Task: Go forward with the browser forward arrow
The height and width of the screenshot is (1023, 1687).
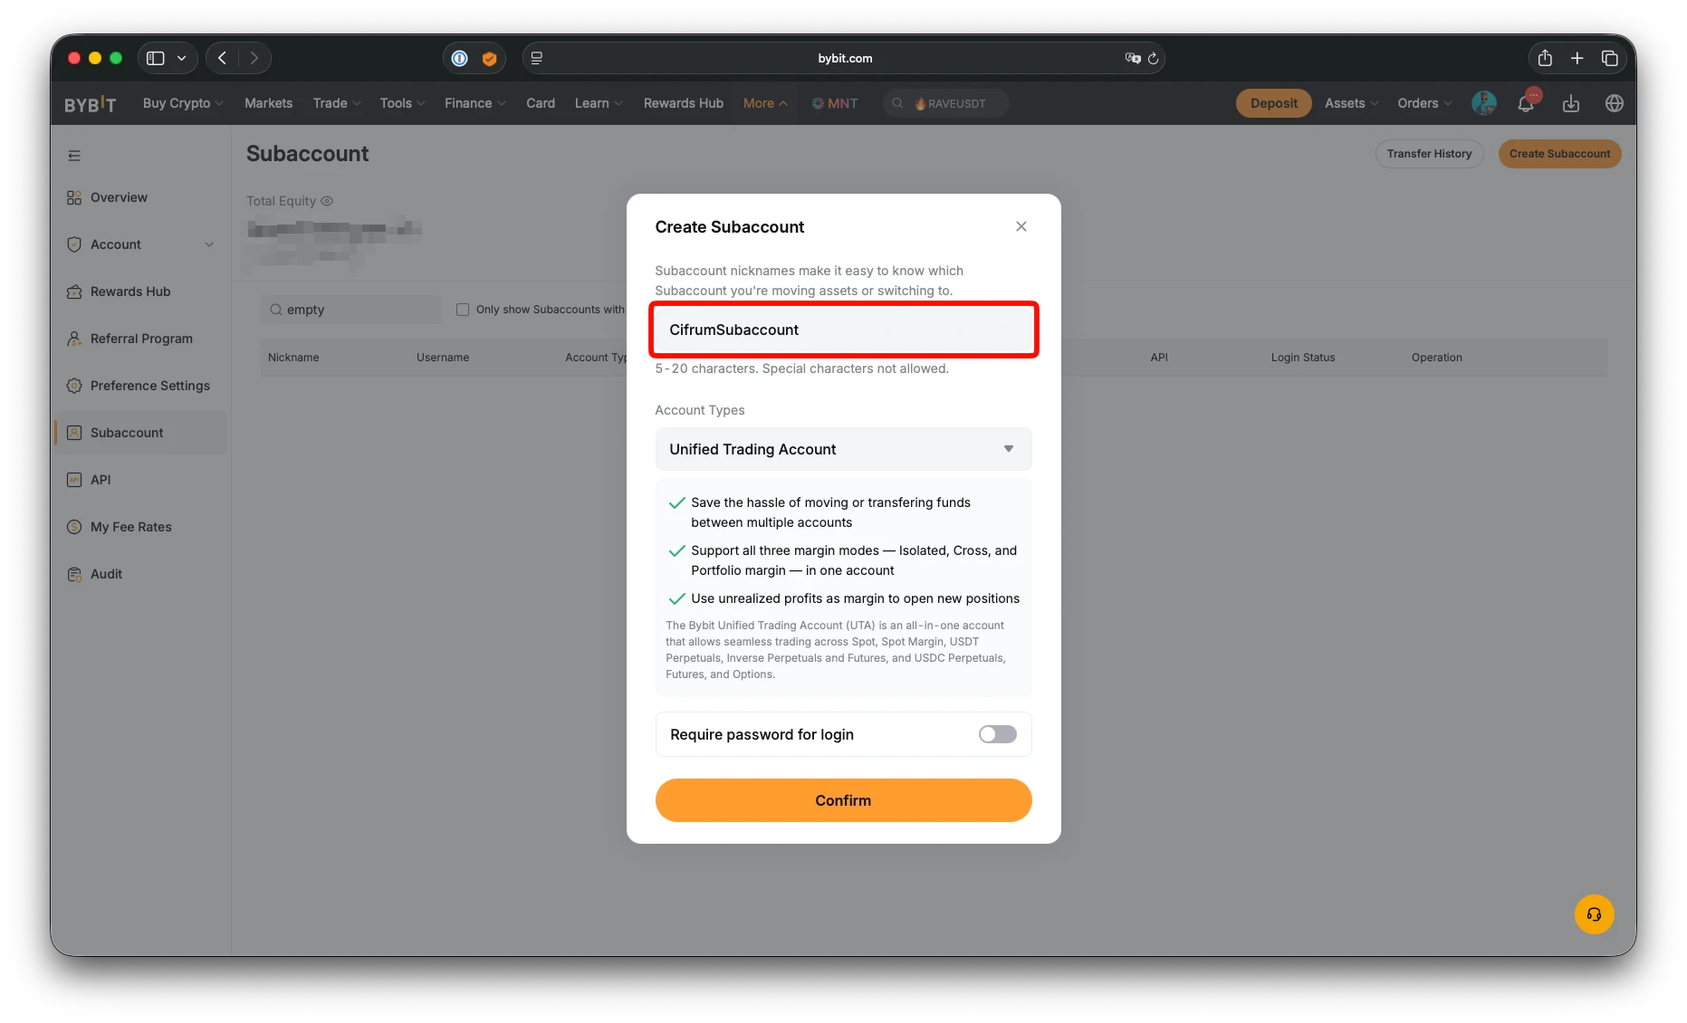Action: [x=254, y=58]
